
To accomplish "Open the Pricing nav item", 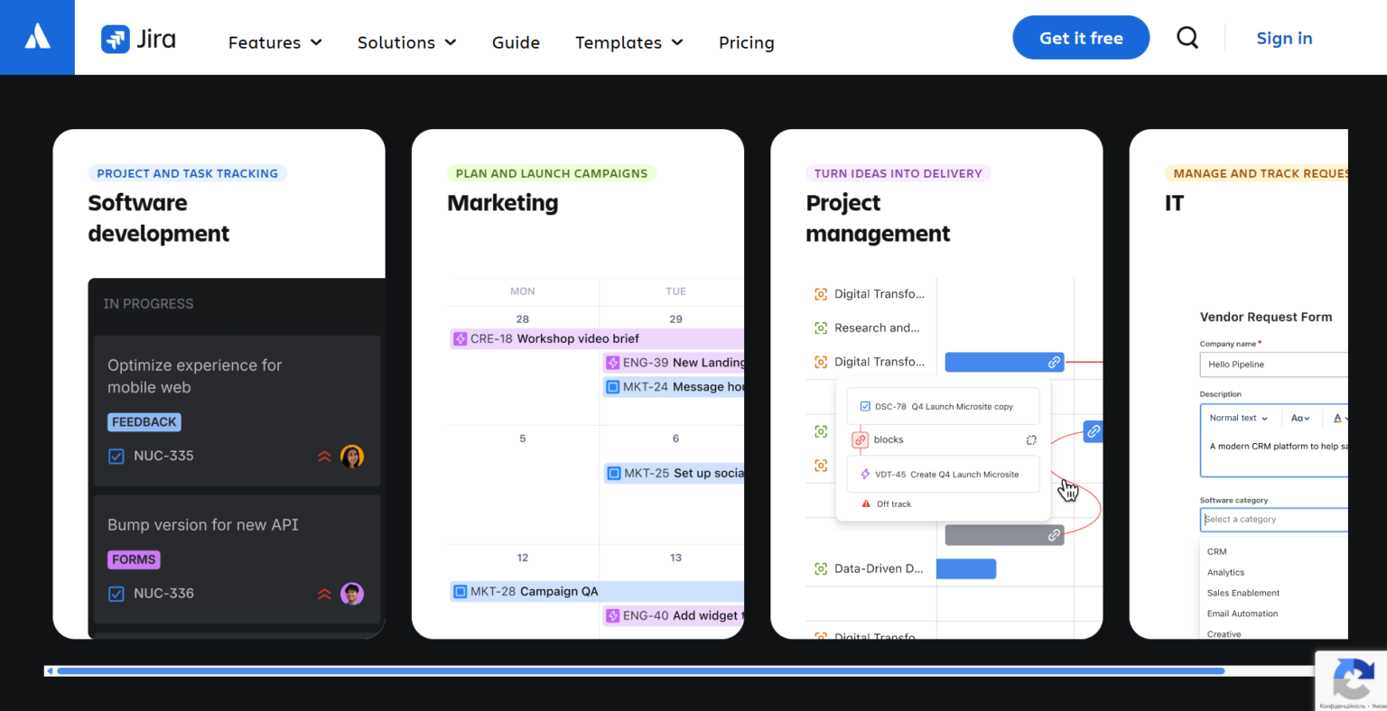I will click(746, 42).
